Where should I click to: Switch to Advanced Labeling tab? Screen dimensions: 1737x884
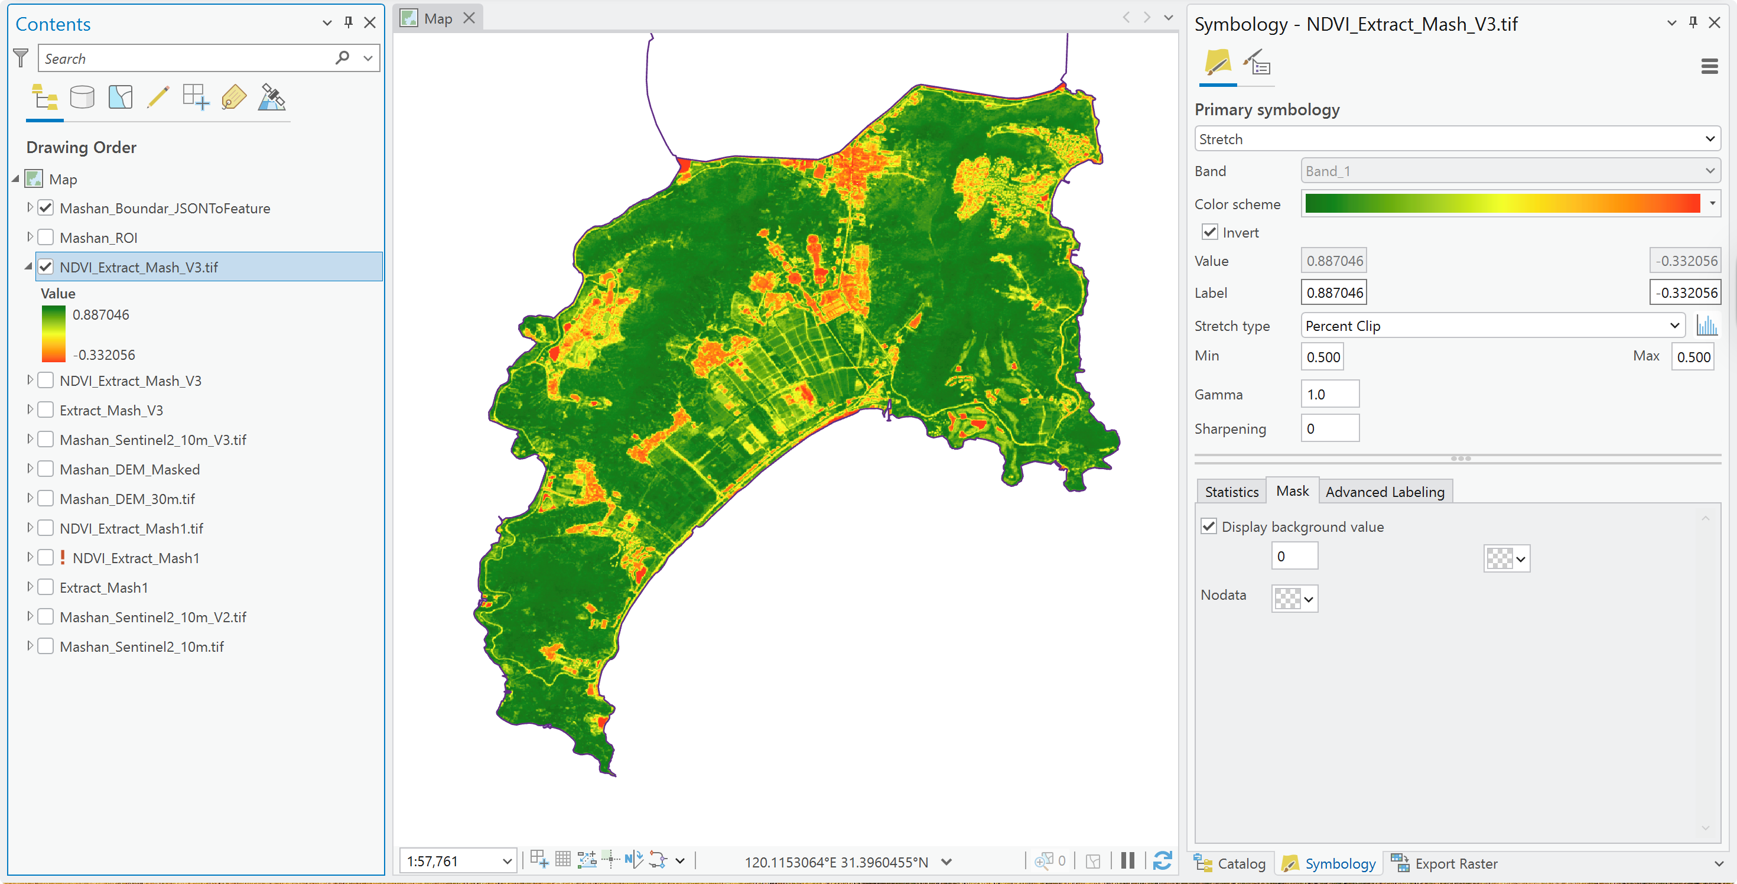coord(1384,492)
